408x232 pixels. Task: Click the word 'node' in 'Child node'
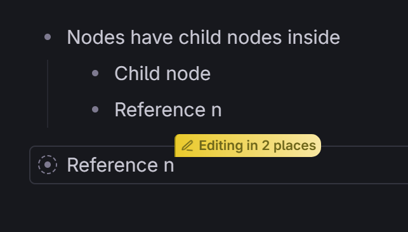click(x=188, y=74)
